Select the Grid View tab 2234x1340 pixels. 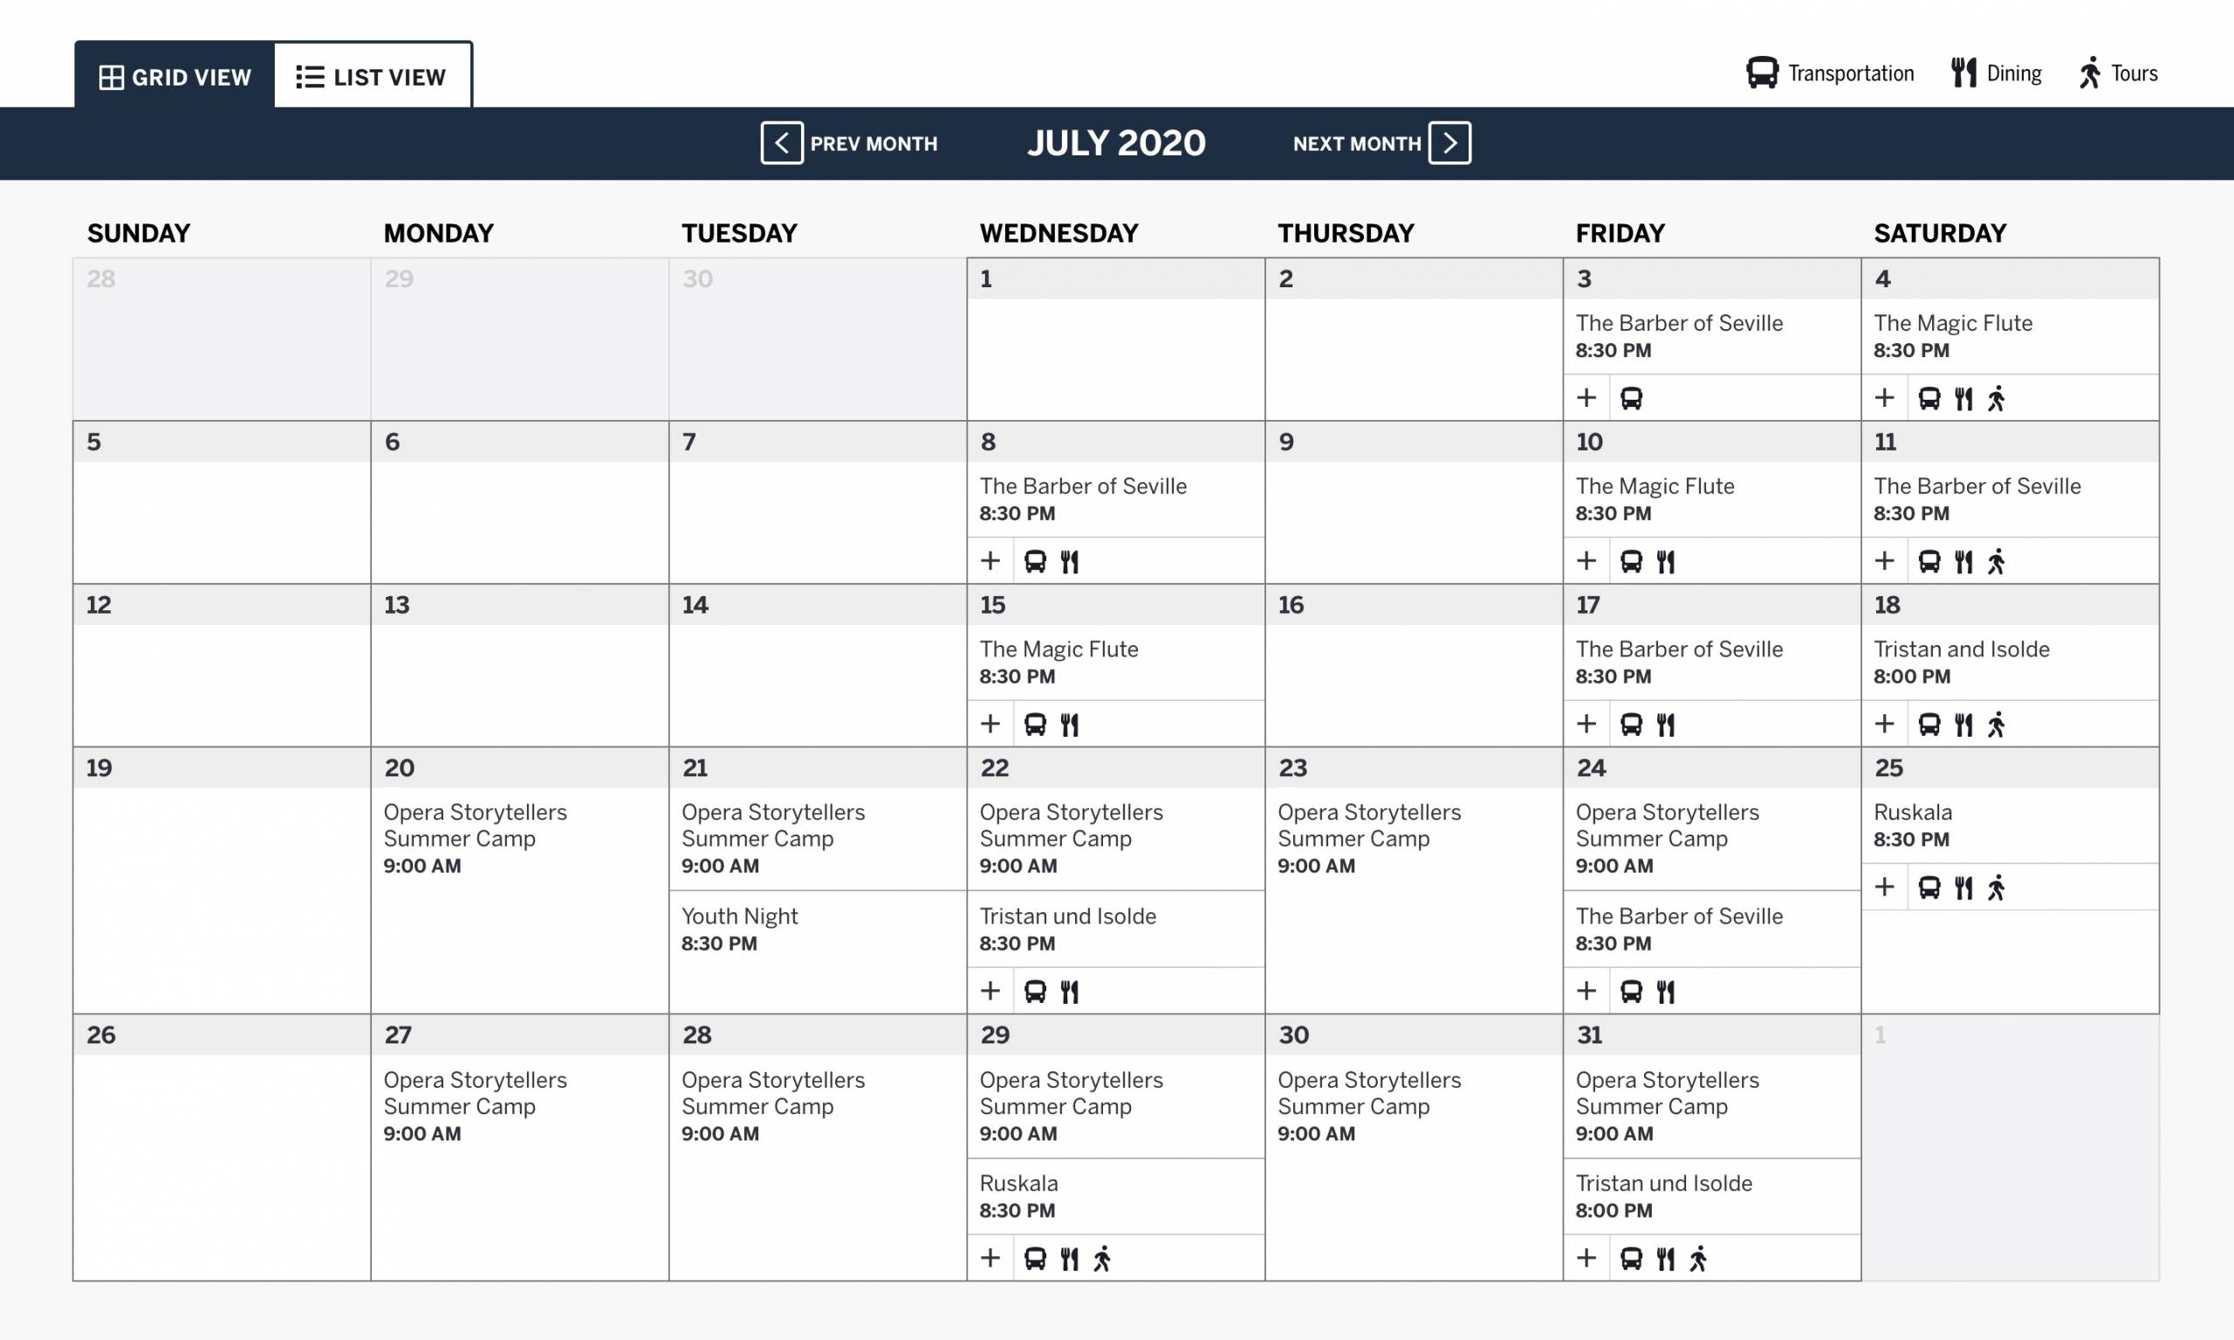click(175, 77)
